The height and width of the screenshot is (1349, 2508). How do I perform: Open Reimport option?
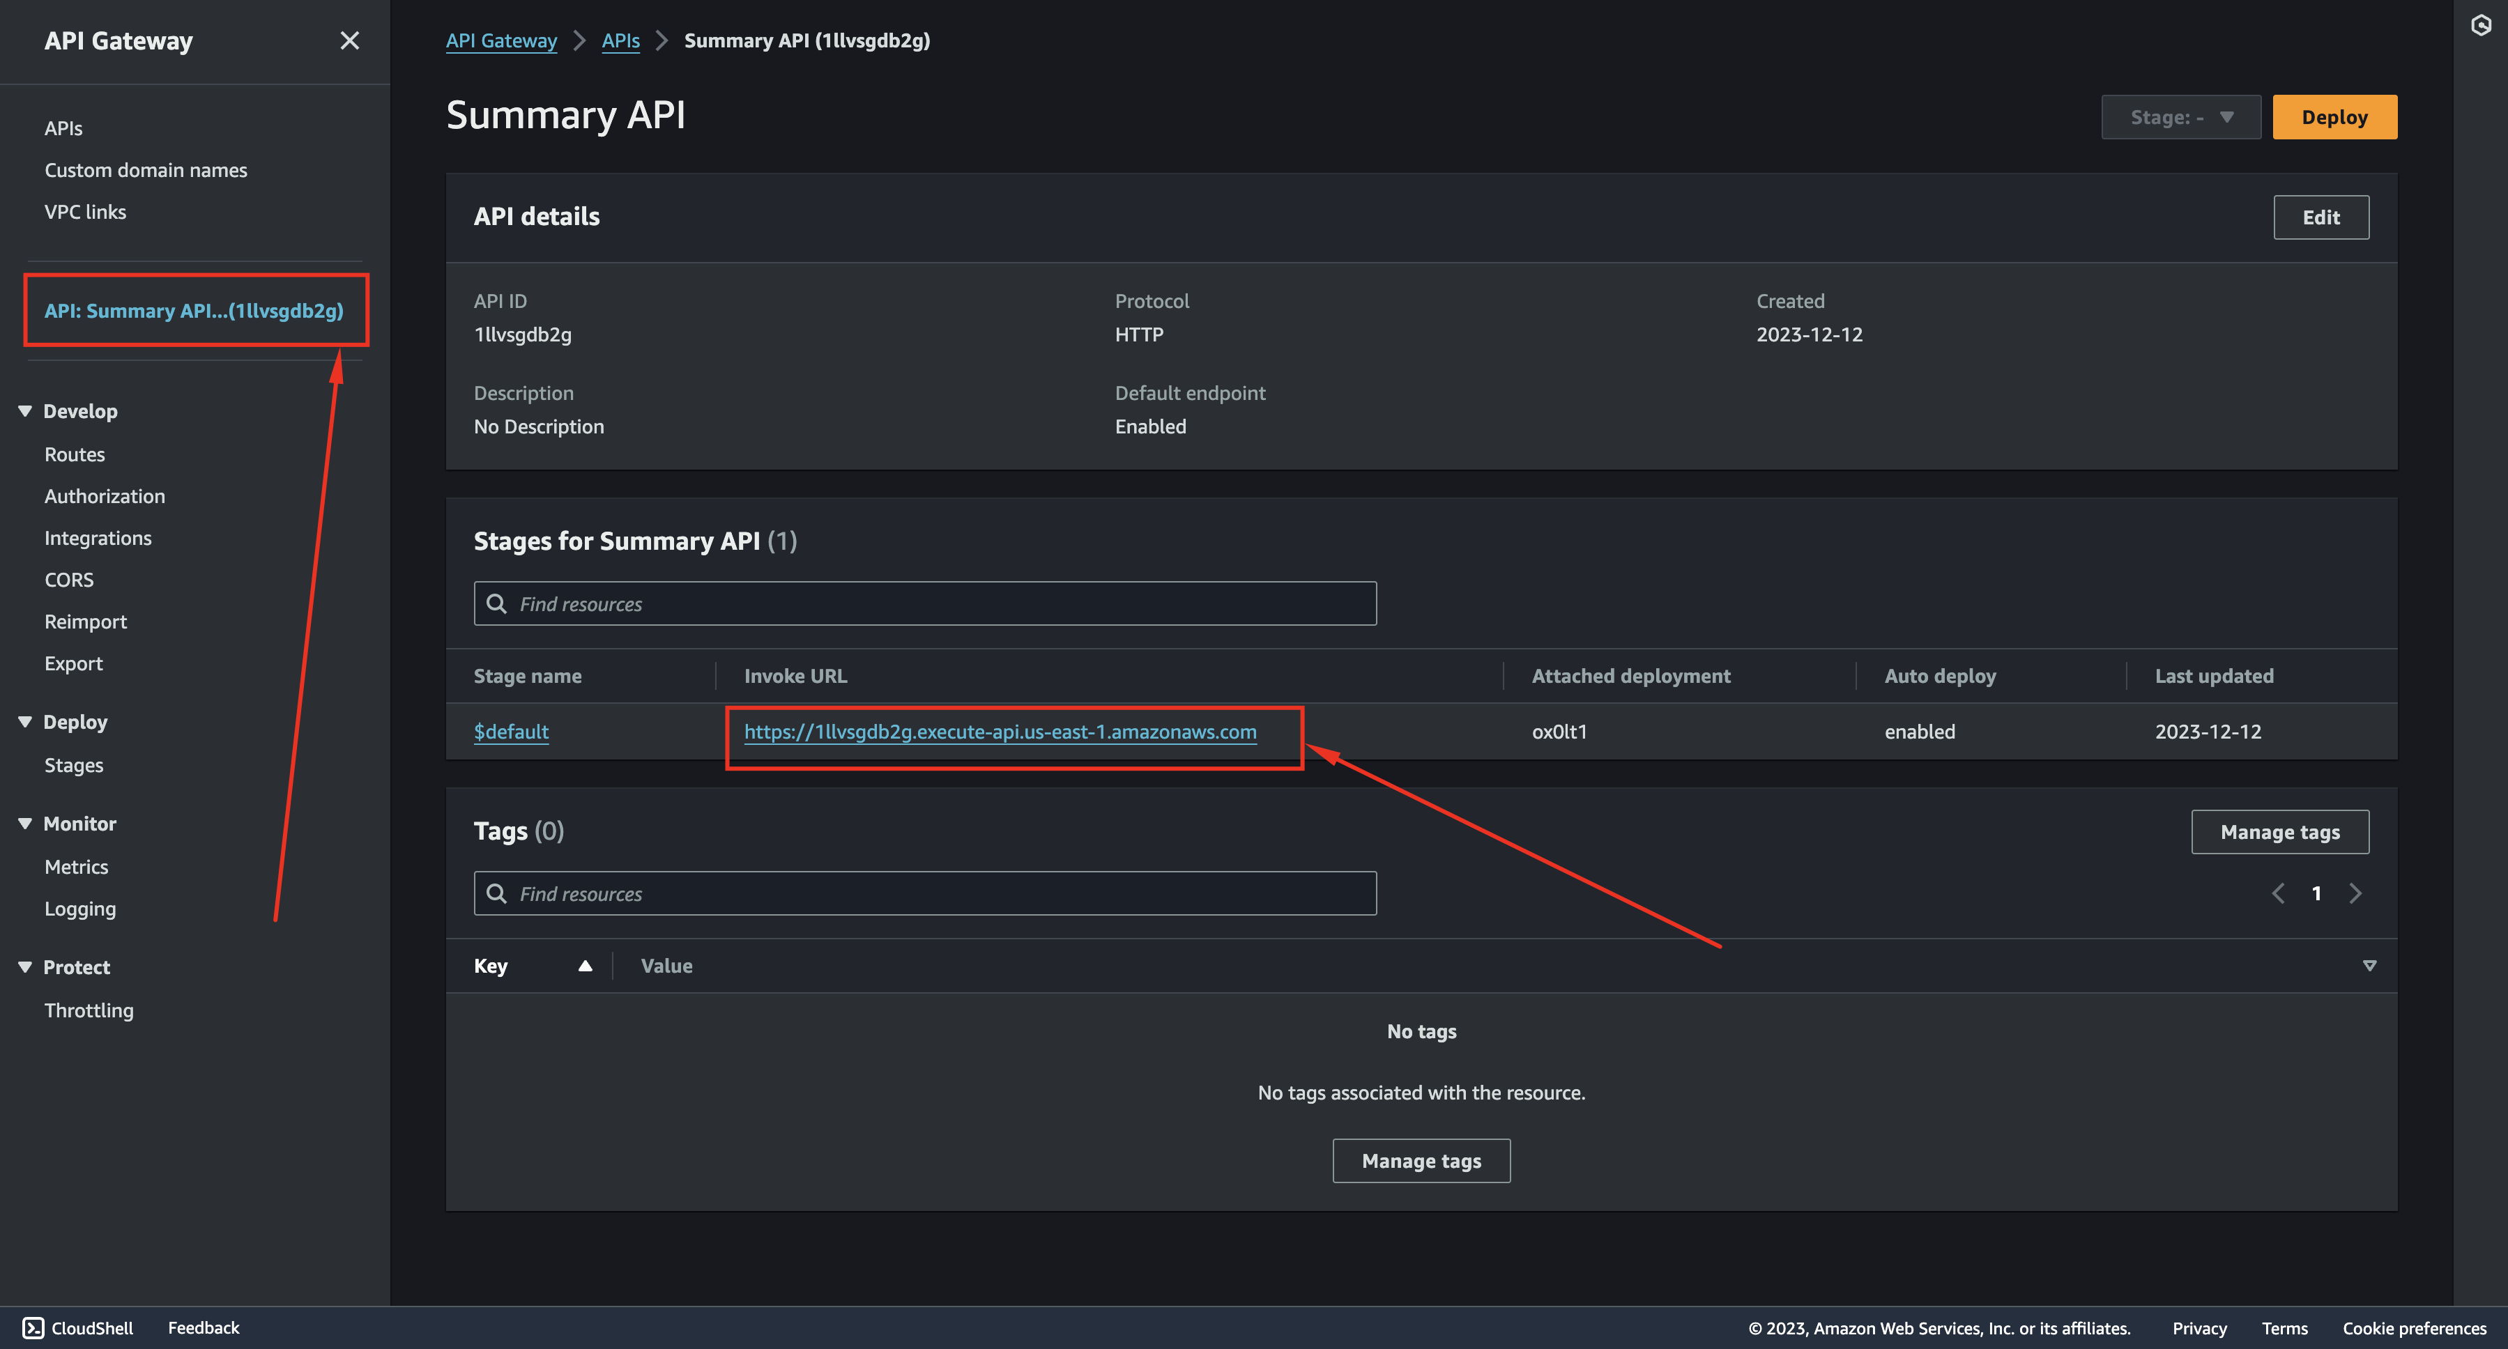[86, 621]
